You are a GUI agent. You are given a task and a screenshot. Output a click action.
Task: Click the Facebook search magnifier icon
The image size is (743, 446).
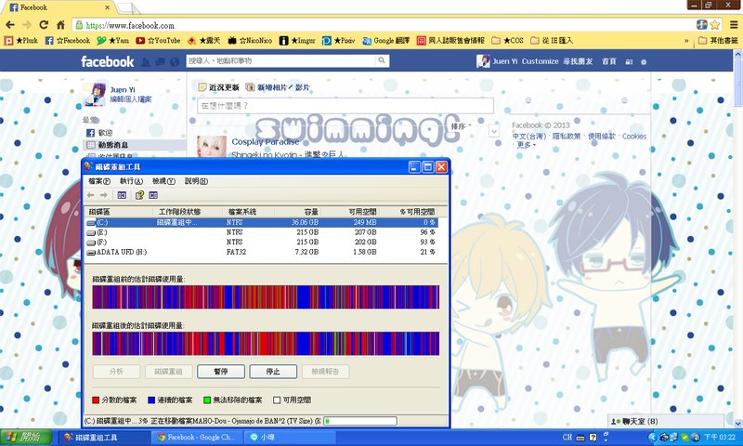pos(382,60)
